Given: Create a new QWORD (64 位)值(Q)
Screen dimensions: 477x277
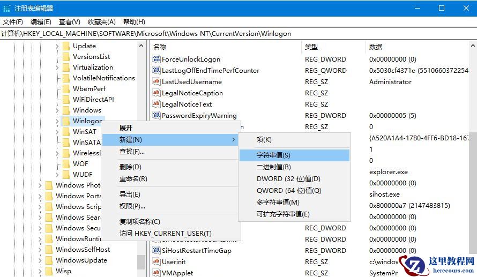Looking at the screenshot, I should [x=294, y=191].
